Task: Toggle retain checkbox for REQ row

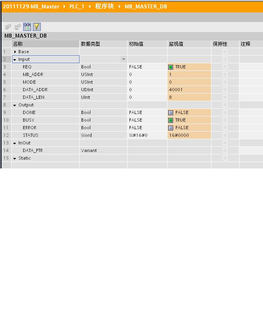Action: (x=225, y=67)
